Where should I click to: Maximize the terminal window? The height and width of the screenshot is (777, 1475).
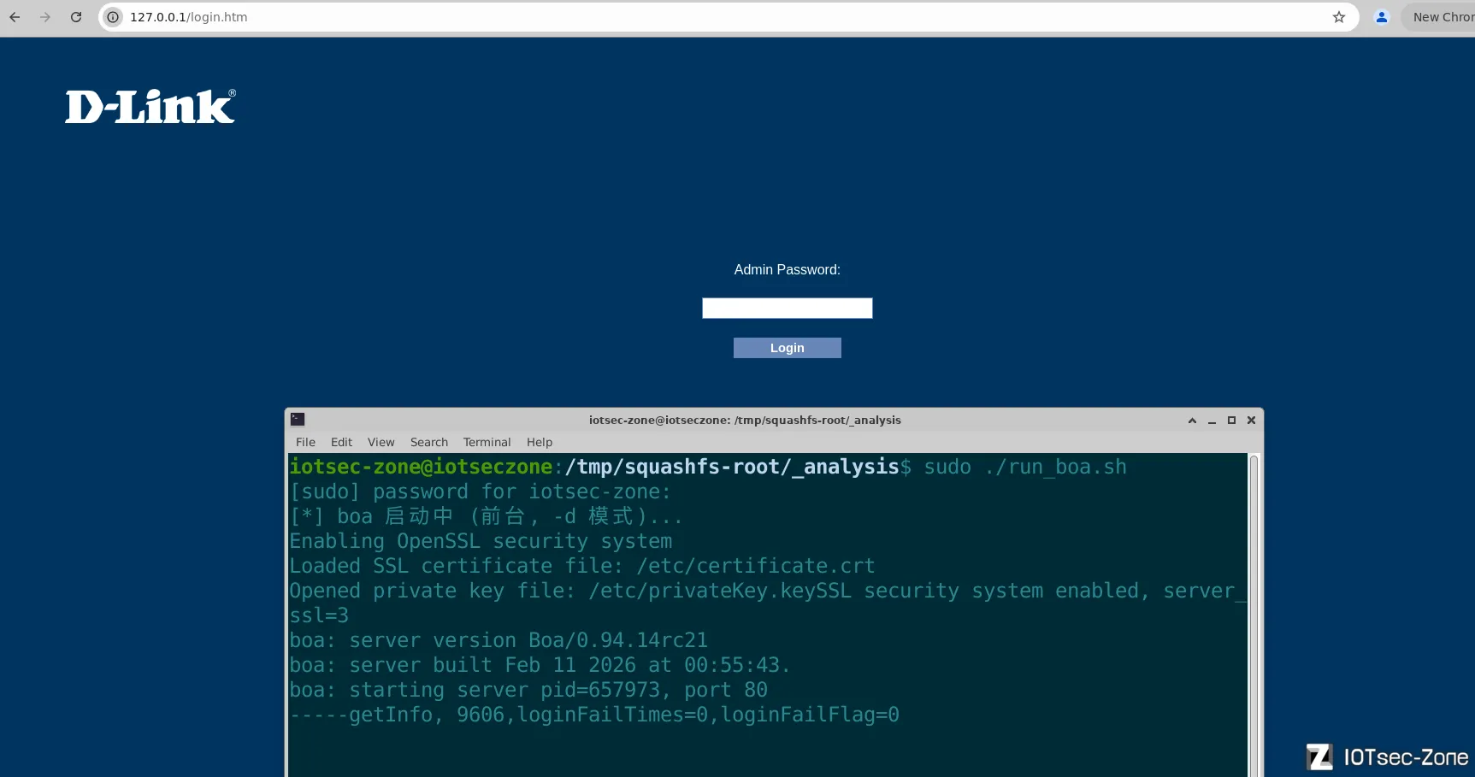point(1231,421)
